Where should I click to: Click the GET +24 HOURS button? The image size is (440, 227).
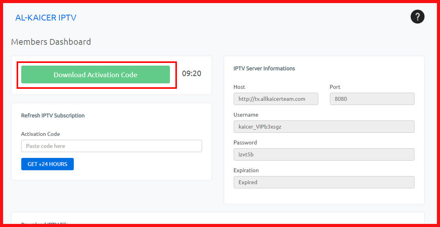click(x=48, y=164)
